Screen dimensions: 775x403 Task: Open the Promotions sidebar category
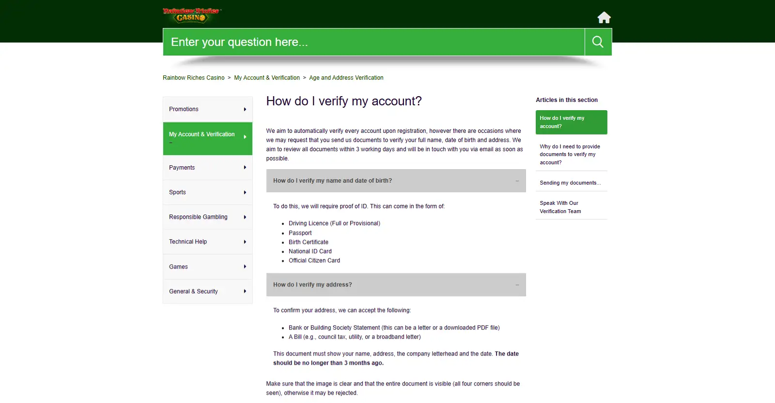208,109
